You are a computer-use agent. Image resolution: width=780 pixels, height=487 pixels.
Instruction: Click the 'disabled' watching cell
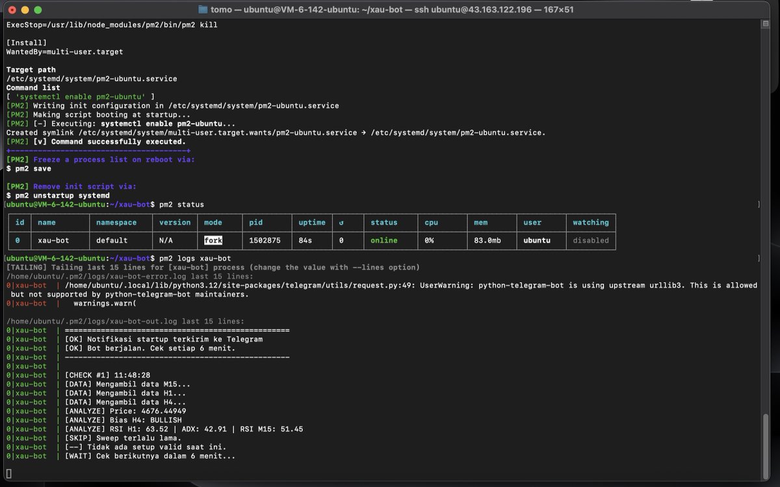pos(591,240)
